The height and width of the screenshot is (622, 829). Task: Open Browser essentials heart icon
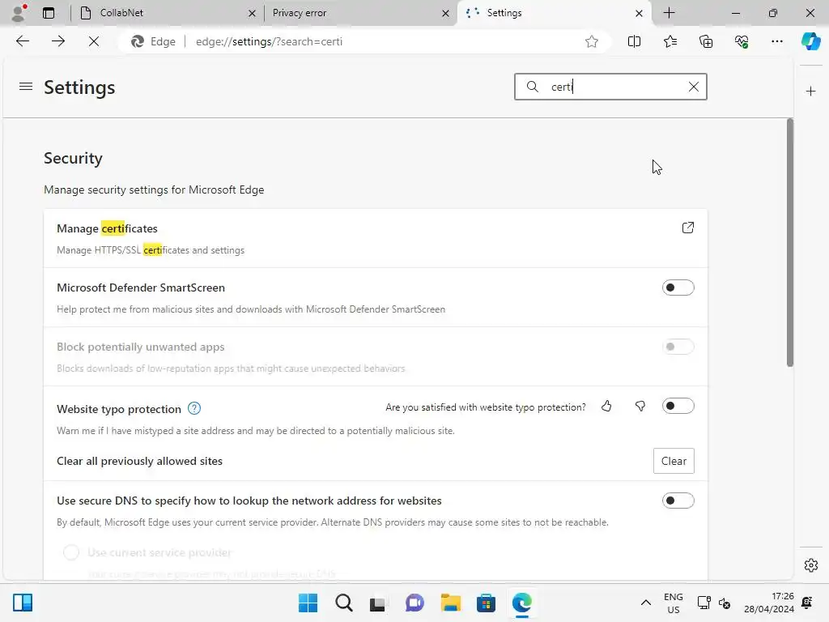point(742,41)
